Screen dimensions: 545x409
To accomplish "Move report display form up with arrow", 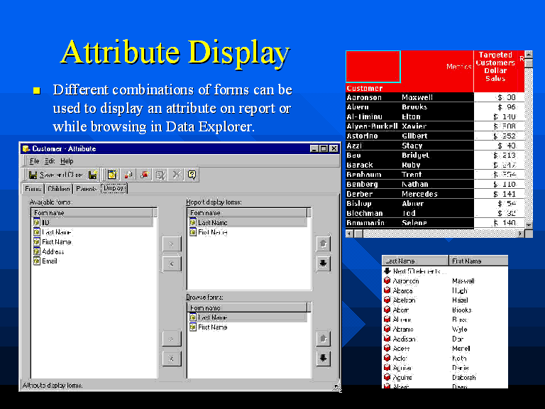I will point(322,244).
